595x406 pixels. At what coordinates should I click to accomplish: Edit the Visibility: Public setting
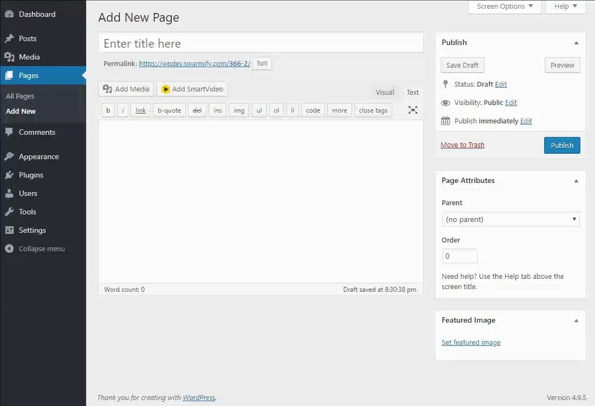pos(511,102)
